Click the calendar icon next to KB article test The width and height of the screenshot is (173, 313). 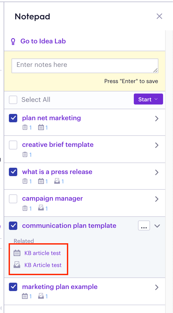point(17,253)
